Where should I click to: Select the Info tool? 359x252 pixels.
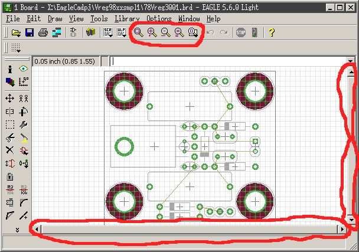(x=10, y=69)
